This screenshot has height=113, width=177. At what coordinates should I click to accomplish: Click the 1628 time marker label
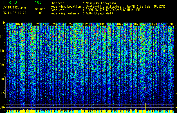pos(137,24)
